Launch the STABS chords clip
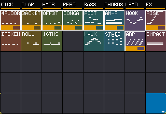This screenshot has width=166, height=114. [114, 41]
